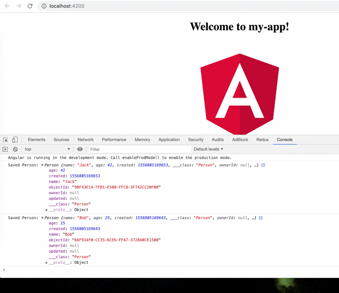The image size is (339, 293).
Task: Open the Default levels dropdown
Action: pos(208,149)
